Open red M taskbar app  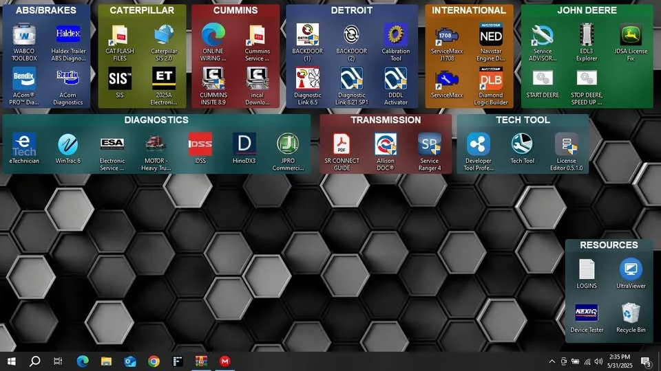pyautogui.click(x=224, y=361)
